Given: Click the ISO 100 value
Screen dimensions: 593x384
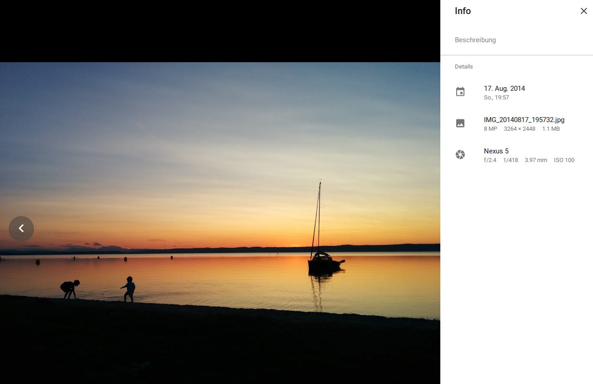Looking at the screenshot, I should point(564,160).
